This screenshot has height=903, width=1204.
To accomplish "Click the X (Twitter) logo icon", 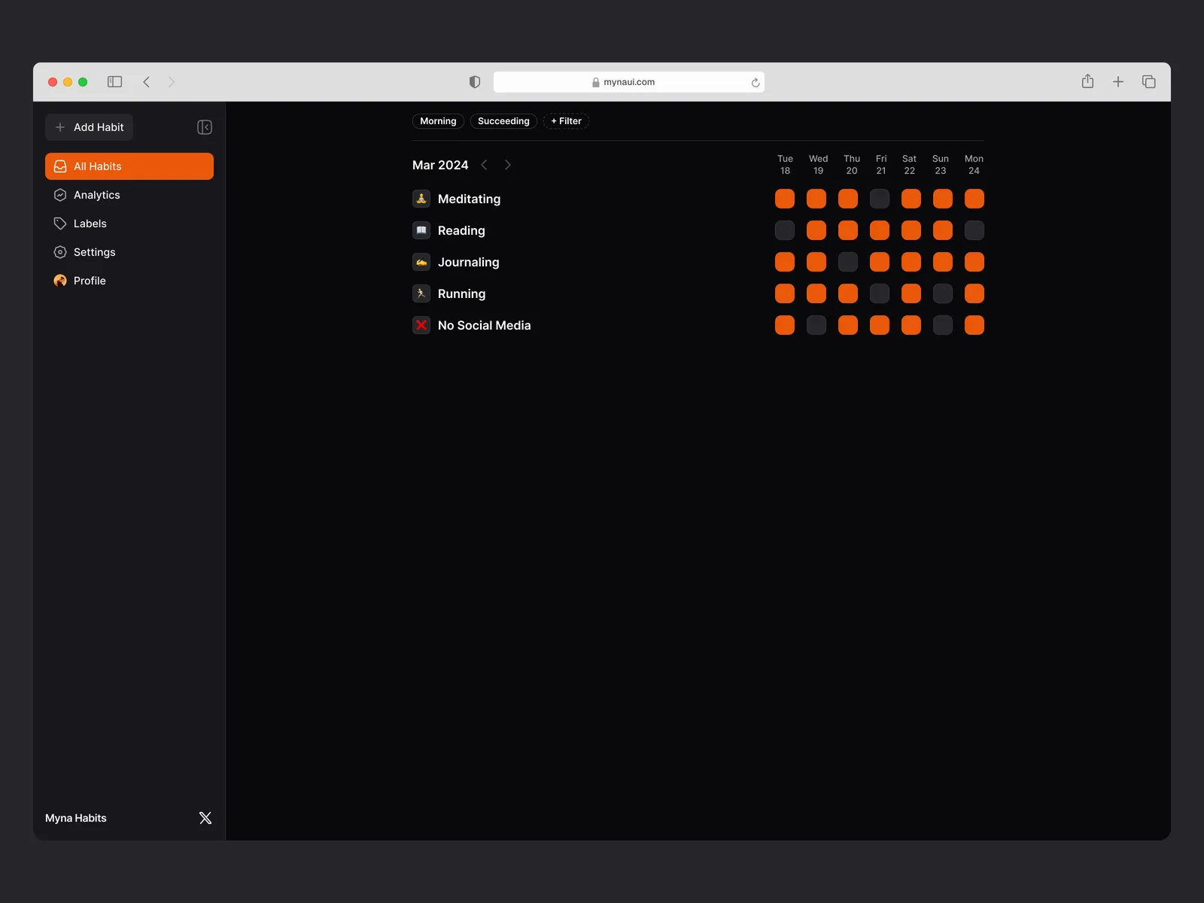I will (205, 818).
